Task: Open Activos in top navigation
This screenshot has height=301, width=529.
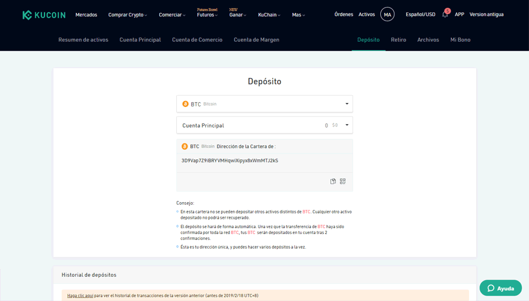Action: [x=367, y=15]
